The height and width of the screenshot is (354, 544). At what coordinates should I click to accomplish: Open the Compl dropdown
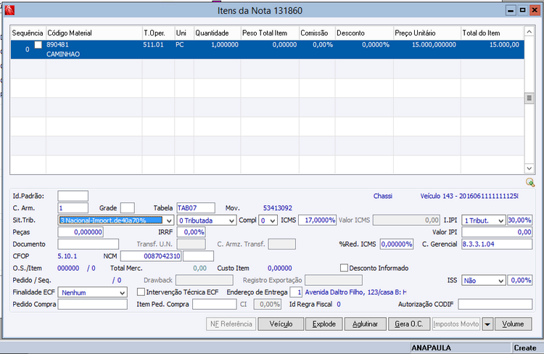[x=273, y=220]
